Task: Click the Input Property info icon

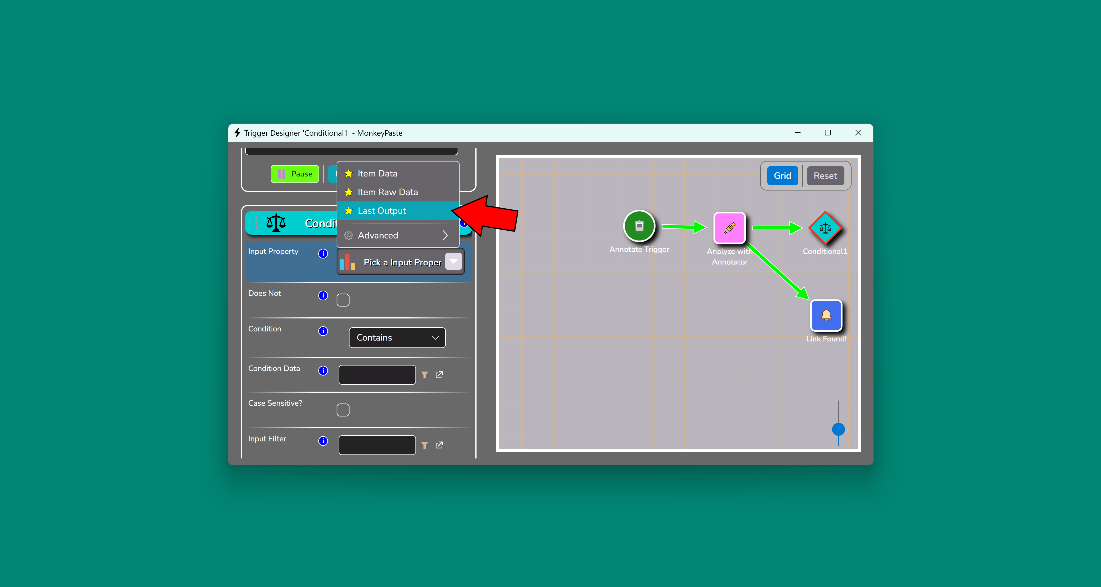Action: [323, 254]
